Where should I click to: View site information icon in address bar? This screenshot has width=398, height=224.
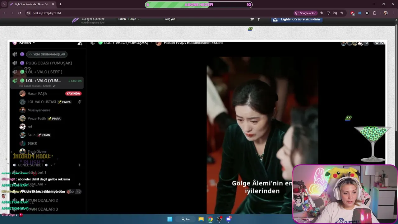pos(28,13)
